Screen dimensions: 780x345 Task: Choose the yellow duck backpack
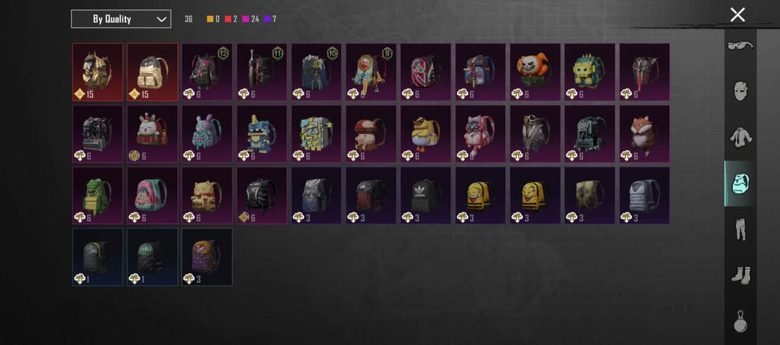click(426, 134)
